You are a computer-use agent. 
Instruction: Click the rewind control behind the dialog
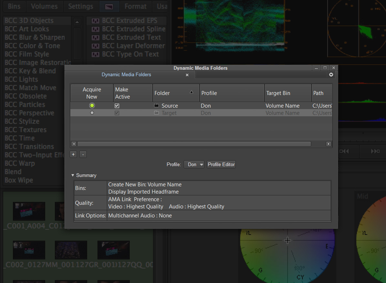pyautogui.click(x=344, y=151)
